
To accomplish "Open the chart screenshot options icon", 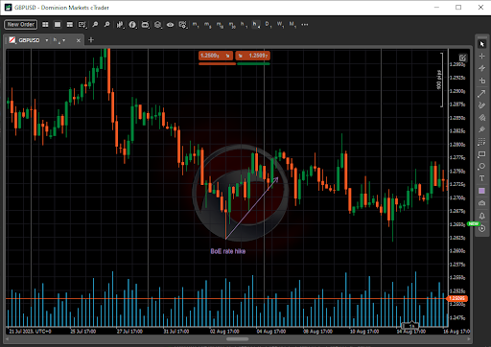I will click(82, 25).
